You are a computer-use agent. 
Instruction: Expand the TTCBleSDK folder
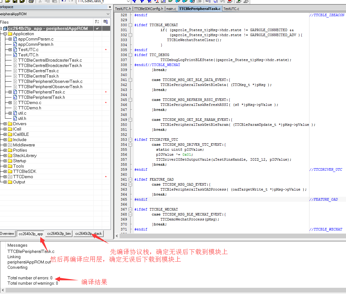(x=5, y=171)
